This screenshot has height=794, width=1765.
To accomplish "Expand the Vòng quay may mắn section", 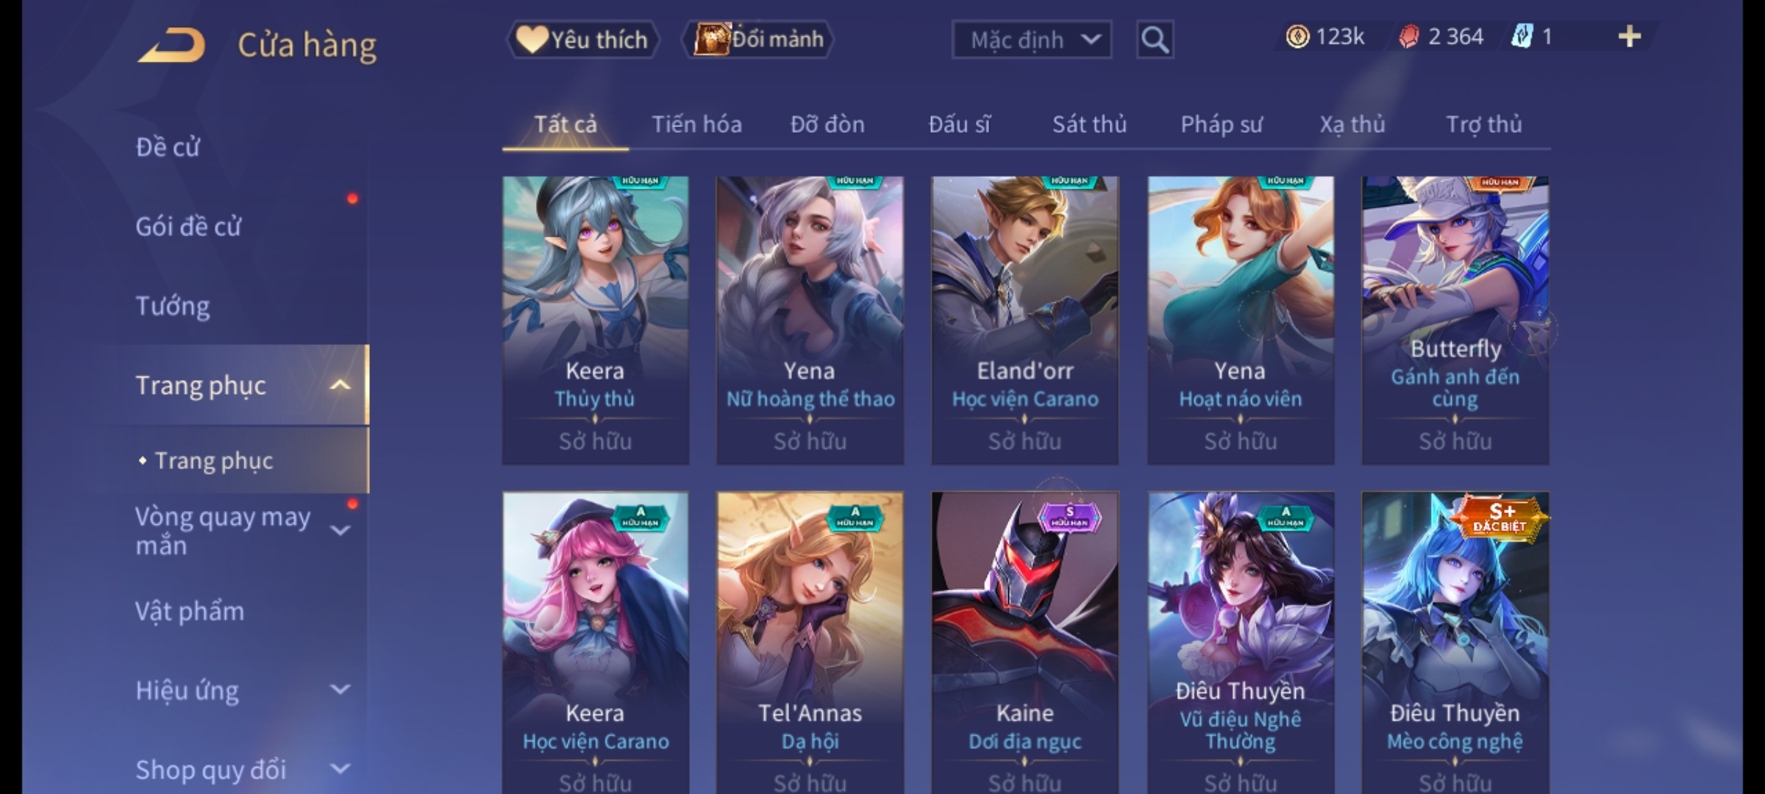I will 340,530.
